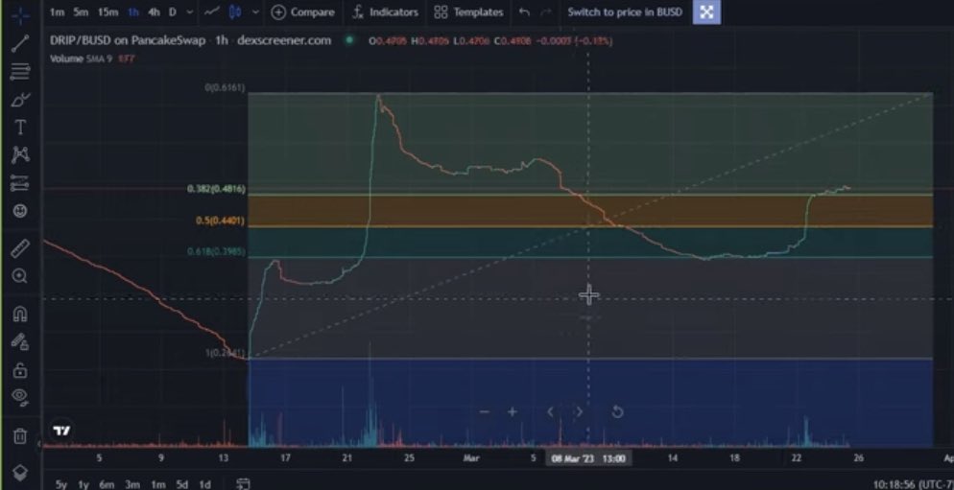Select the 5d date range
Screen dimensions: 954x490
[182, 484]
